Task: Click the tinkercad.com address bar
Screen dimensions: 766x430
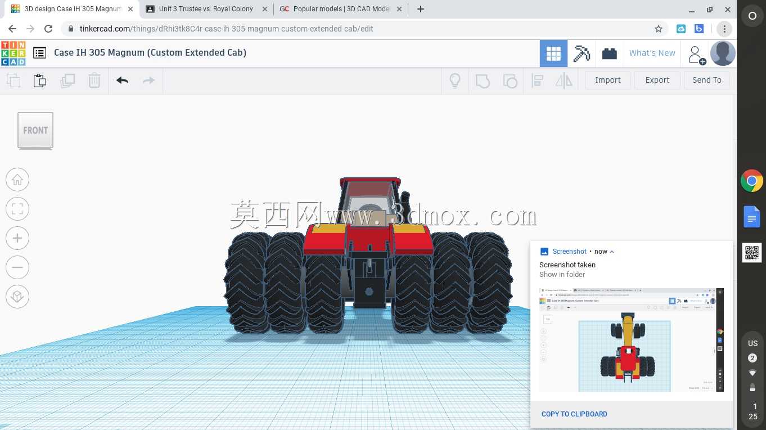Action: click(x=365, y=29)
